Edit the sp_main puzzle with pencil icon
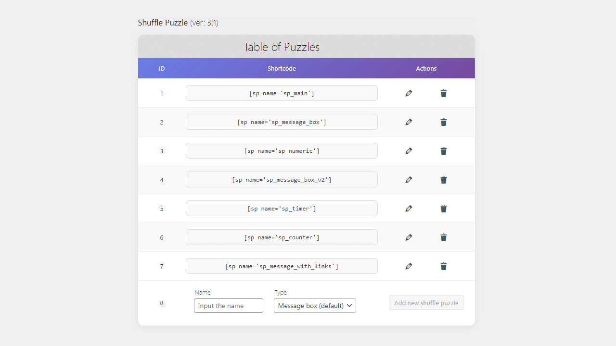The image size is (616, 346). click(x=409, y=93)
